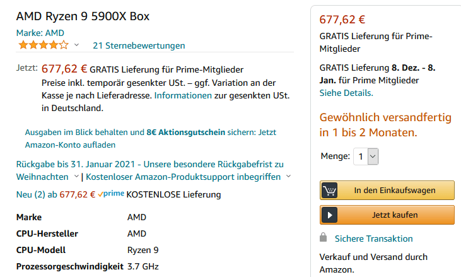Click Kostenloser Amazon-Produktsupport inbegriffen link

183,177
